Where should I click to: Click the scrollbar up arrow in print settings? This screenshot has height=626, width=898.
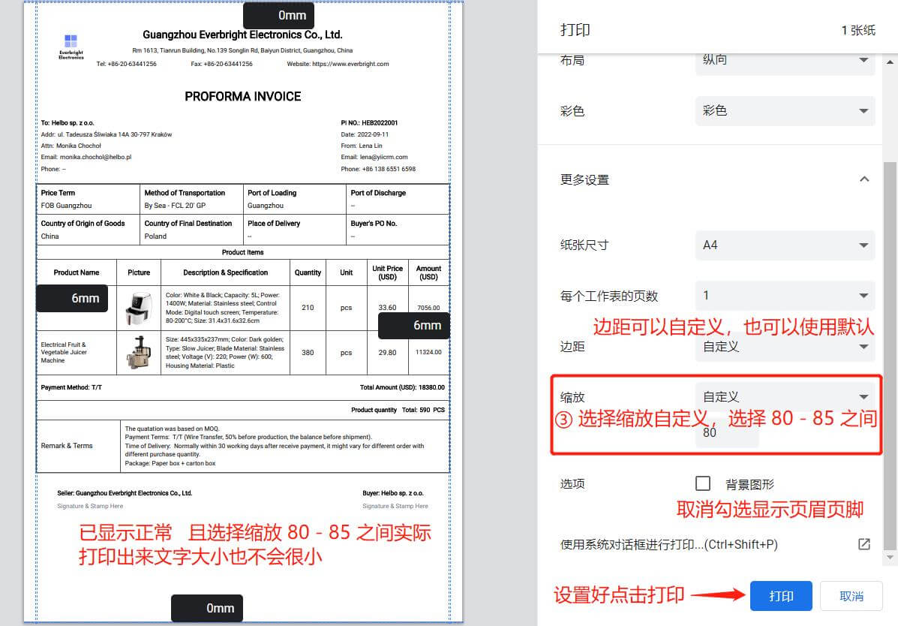click(x=890, y=62)
